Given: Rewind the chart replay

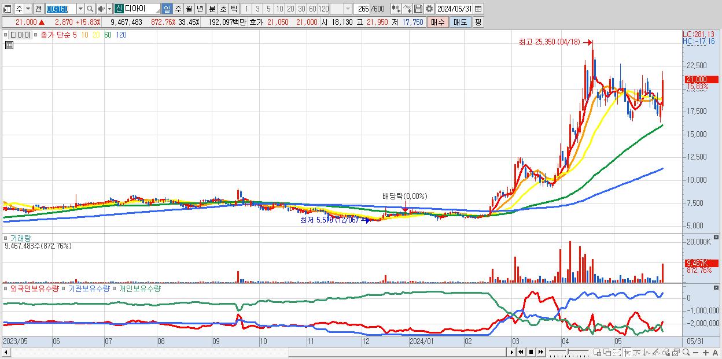Looking at the screenshot, I should coord(521,352).
